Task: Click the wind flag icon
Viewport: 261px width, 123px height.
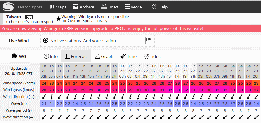Action: tap(148, 40)
